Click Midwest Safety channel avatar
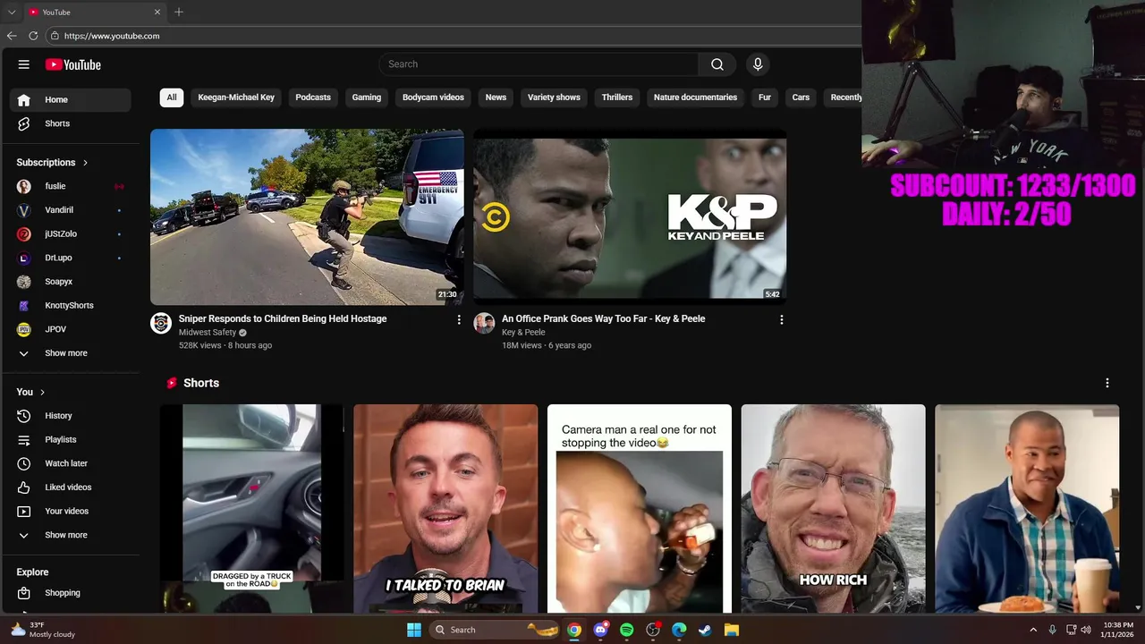Image resolution: width=1145 pixels, height=644 pixels. [x=161, y=323]
